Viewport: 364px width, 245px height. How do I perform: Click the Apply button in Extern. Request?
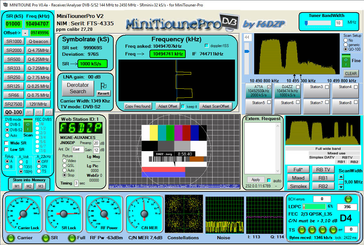click(255, 180)
